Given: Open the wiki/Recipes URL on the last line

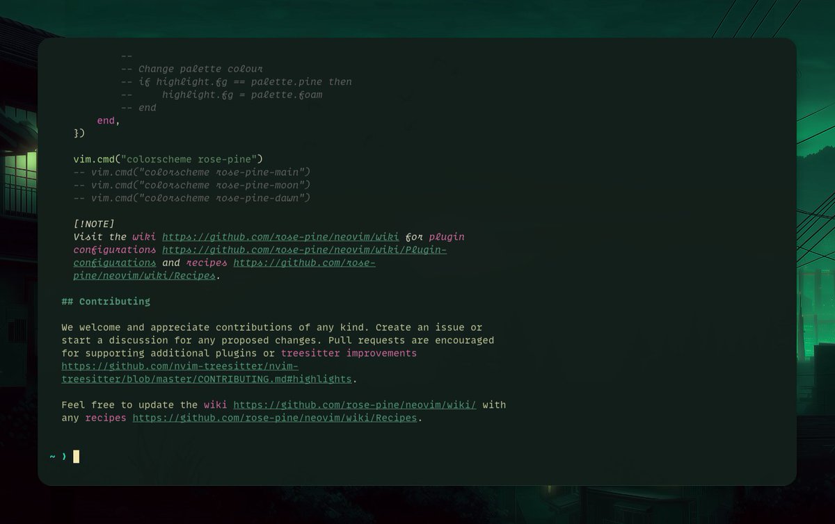Looking at the screenshot, I should 275,418.
